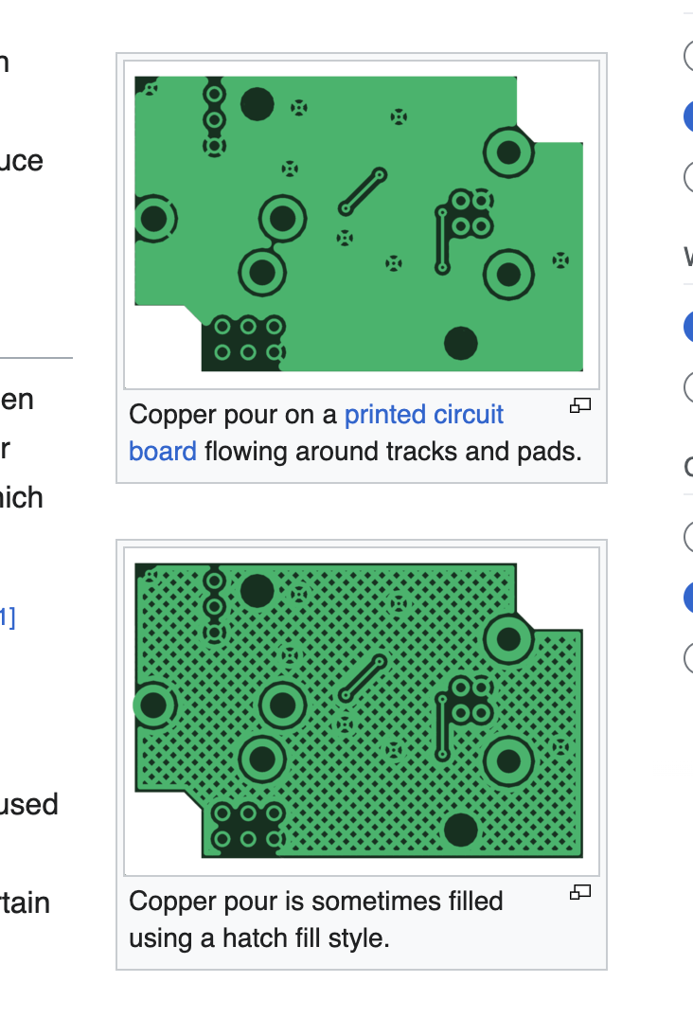The image size is (693, 1036).
Task: Select last radio under the "C" sidebar heading
Action: (688, 656)
